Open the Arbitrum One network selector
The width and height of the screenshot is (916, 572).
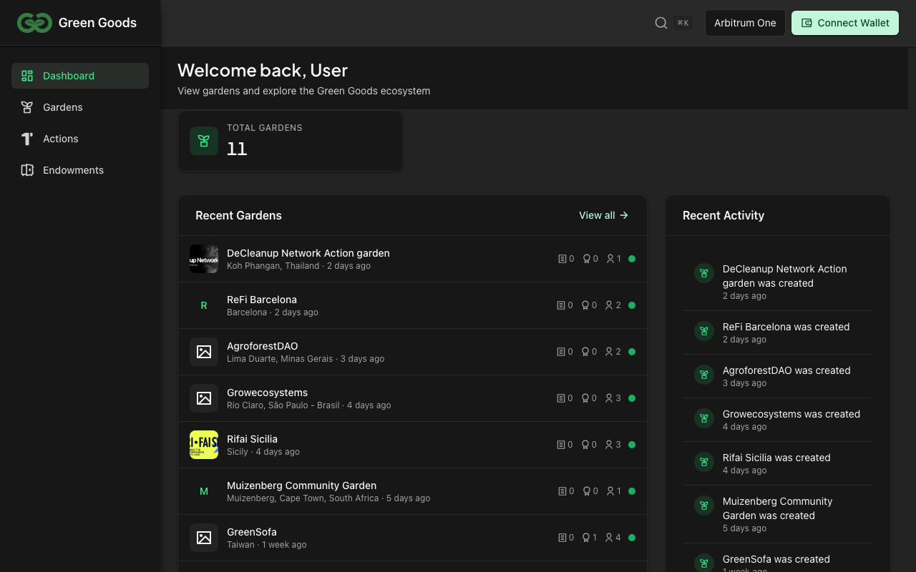click(745, 23)
